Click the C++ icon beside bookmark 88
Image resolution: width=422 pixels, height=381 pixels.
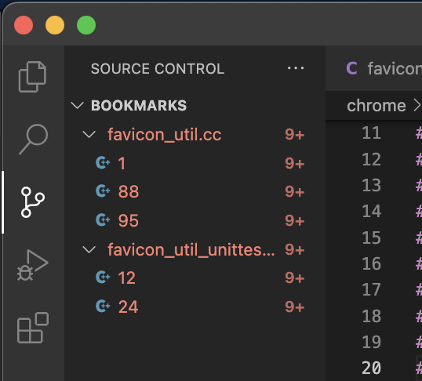[103, 191]
